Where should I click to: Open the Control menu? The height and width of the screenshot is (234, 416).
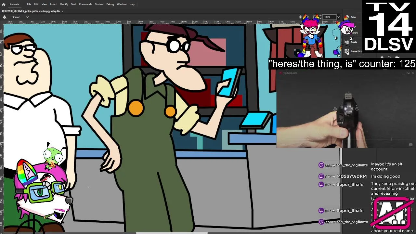pyautogui.click(x=99, y=4)
